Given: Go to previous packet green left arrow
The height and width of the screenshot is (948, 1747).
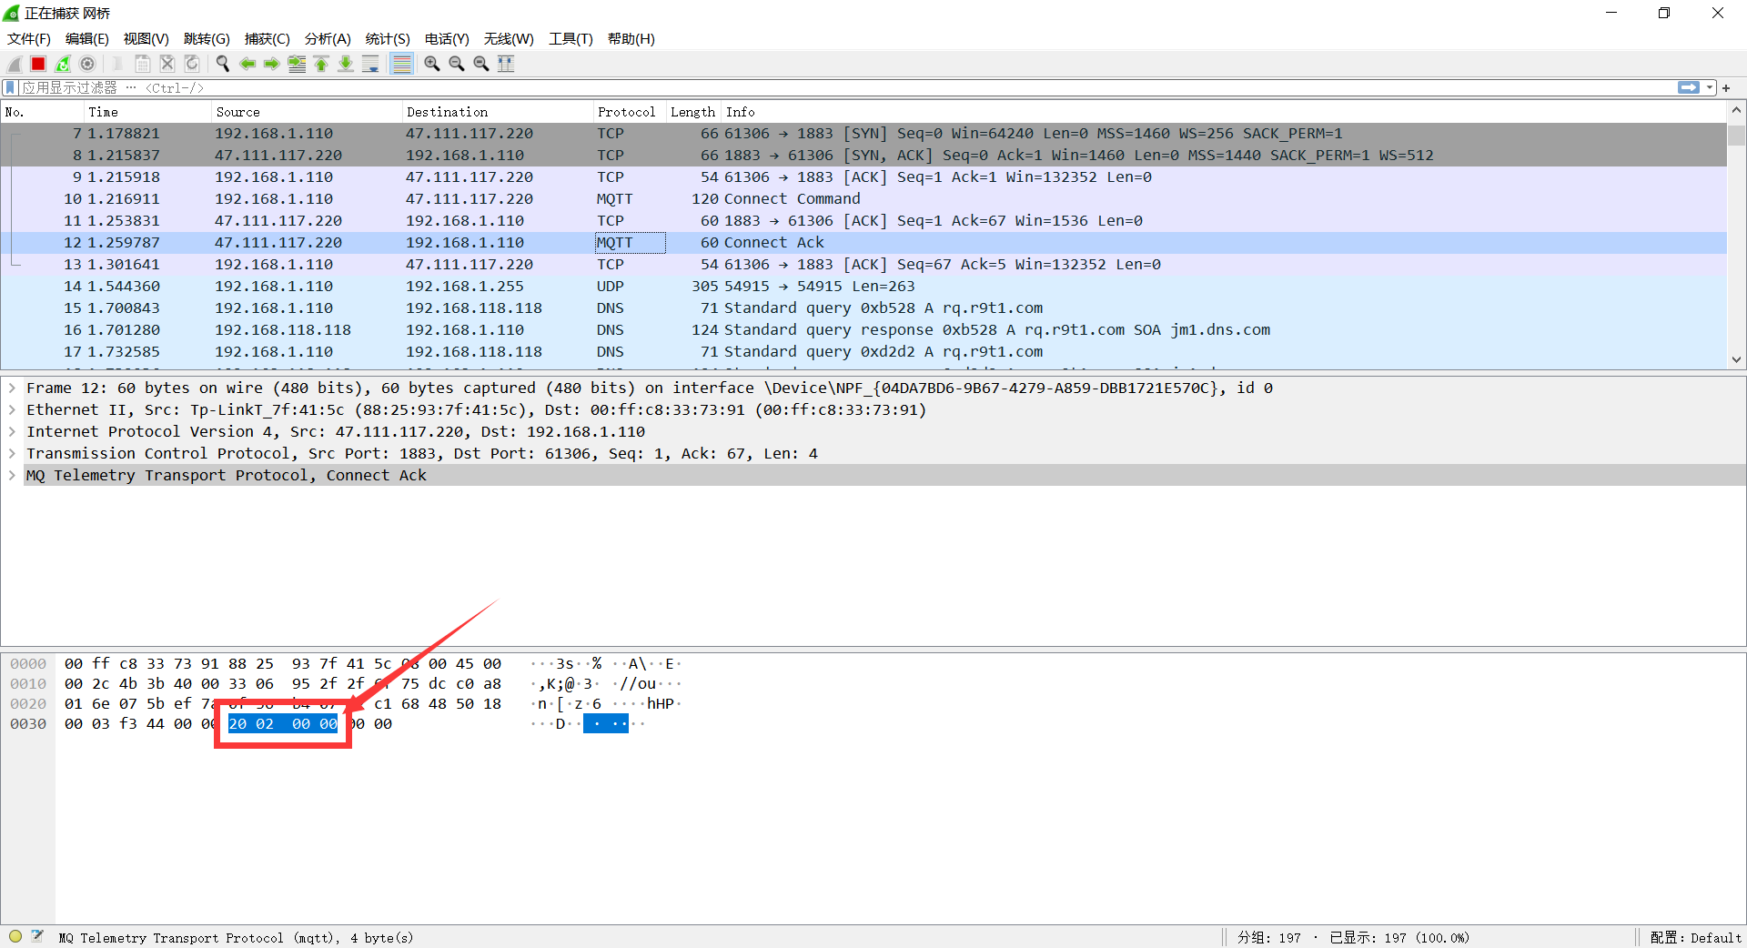Looking at the screenshot, I should coord(247,64).
